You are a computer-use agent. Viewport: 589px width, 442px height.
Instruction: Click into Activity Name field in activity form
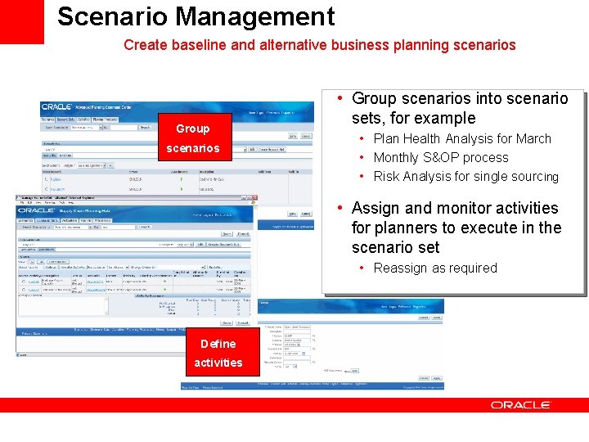(x=297, y=327)
